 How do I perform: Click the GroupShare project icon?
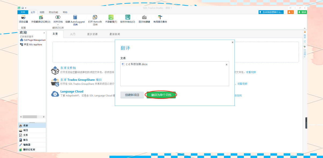(x=55, y=82)
